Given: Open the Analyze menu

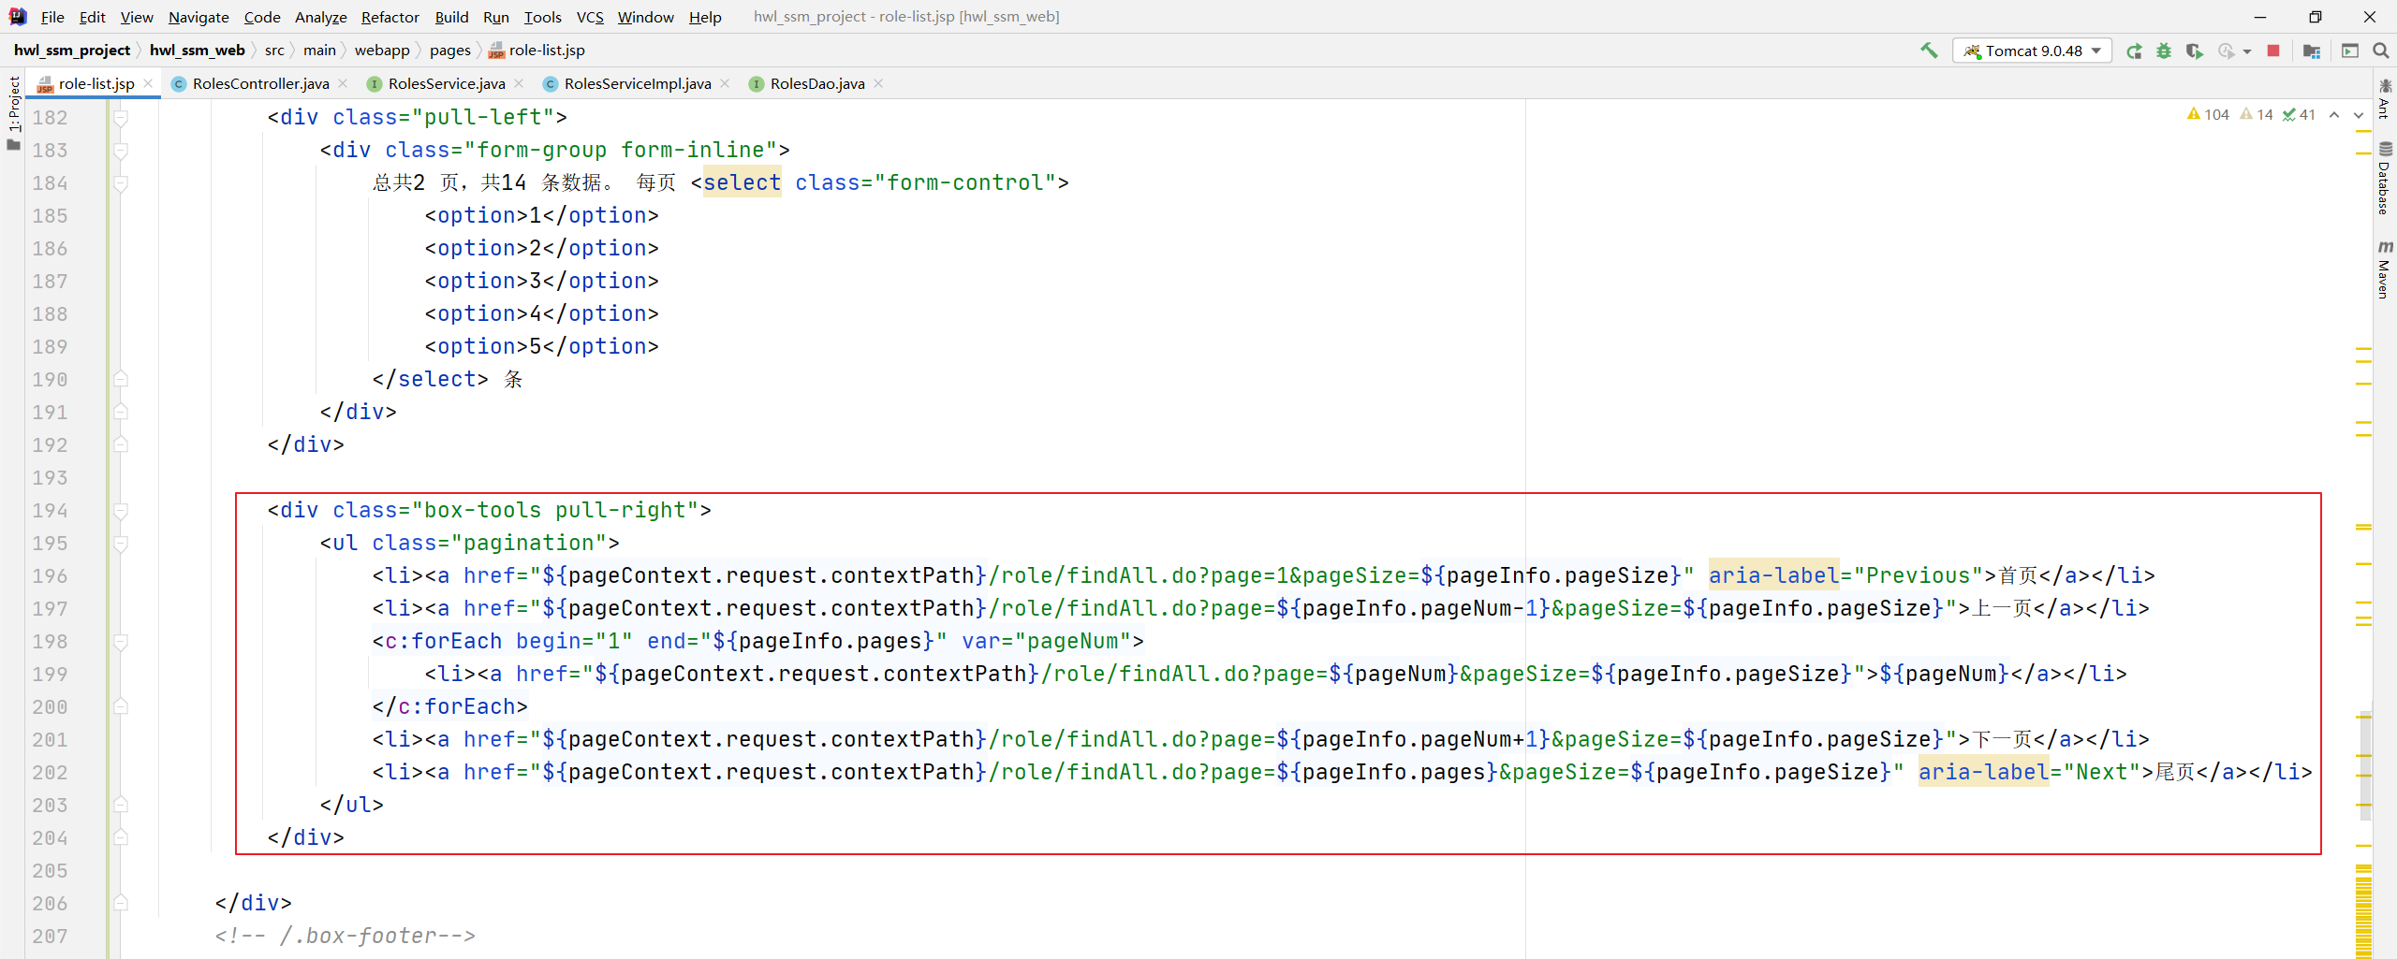Looking at the screenshot, I should pos(320,17).
